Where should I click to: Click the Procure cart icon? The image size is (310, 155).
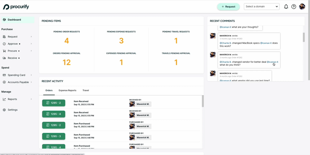point(5,51)
